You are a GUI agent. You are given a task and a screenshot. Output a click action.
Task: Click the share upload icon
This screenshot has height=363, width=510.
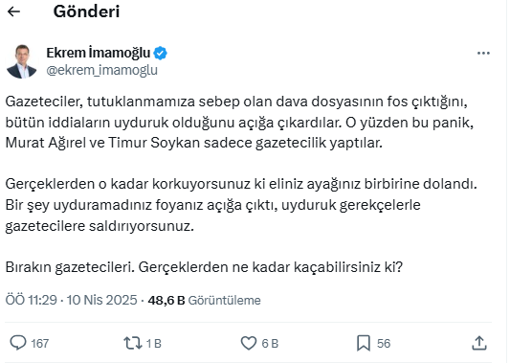tap(479, 343)
